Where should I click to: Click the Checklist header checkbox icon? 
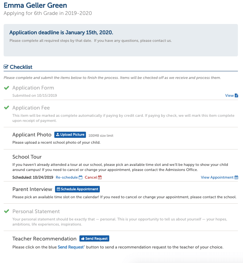point(6,67)
